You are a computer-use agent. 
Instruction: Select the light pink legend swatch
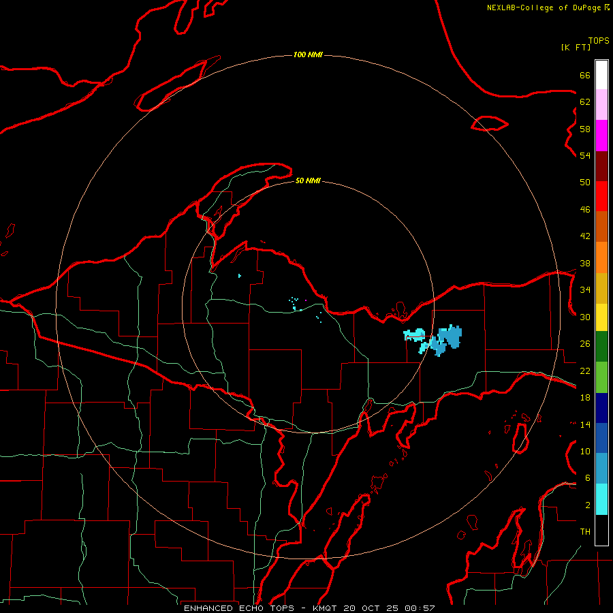[x=601, y=104]
